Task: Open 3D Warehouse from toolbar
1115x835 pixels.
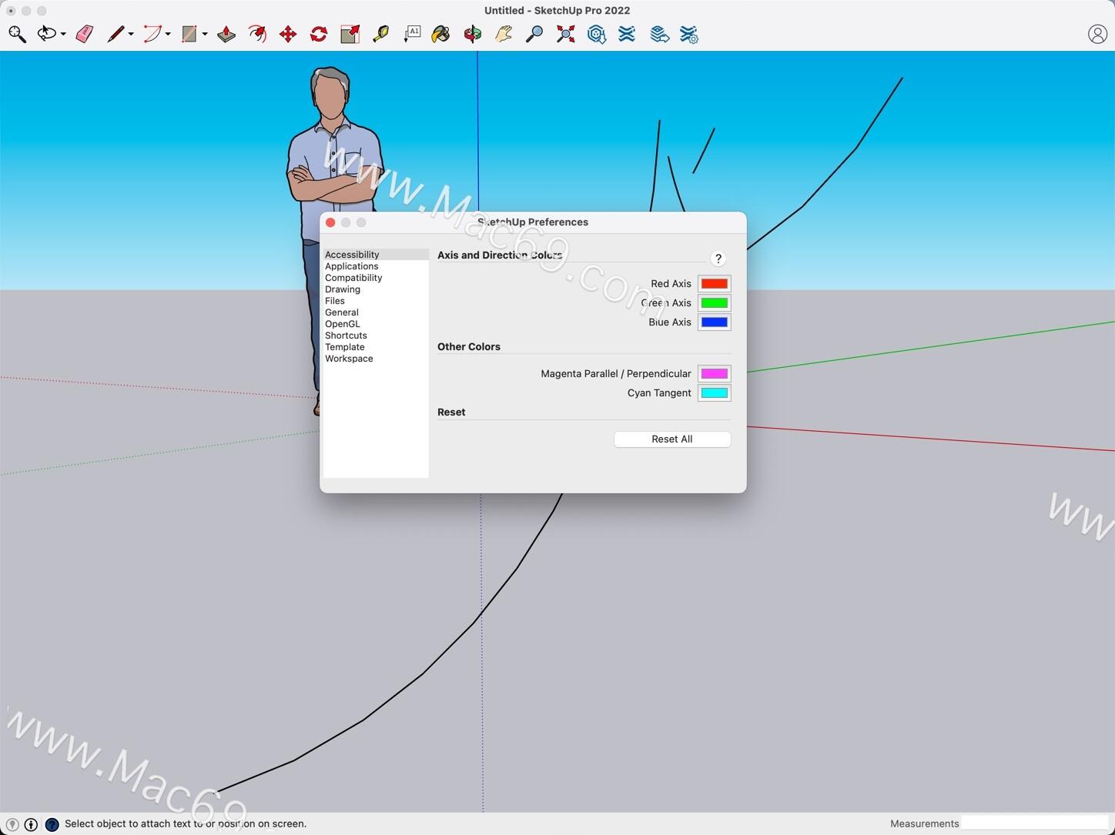Action: 596,34
